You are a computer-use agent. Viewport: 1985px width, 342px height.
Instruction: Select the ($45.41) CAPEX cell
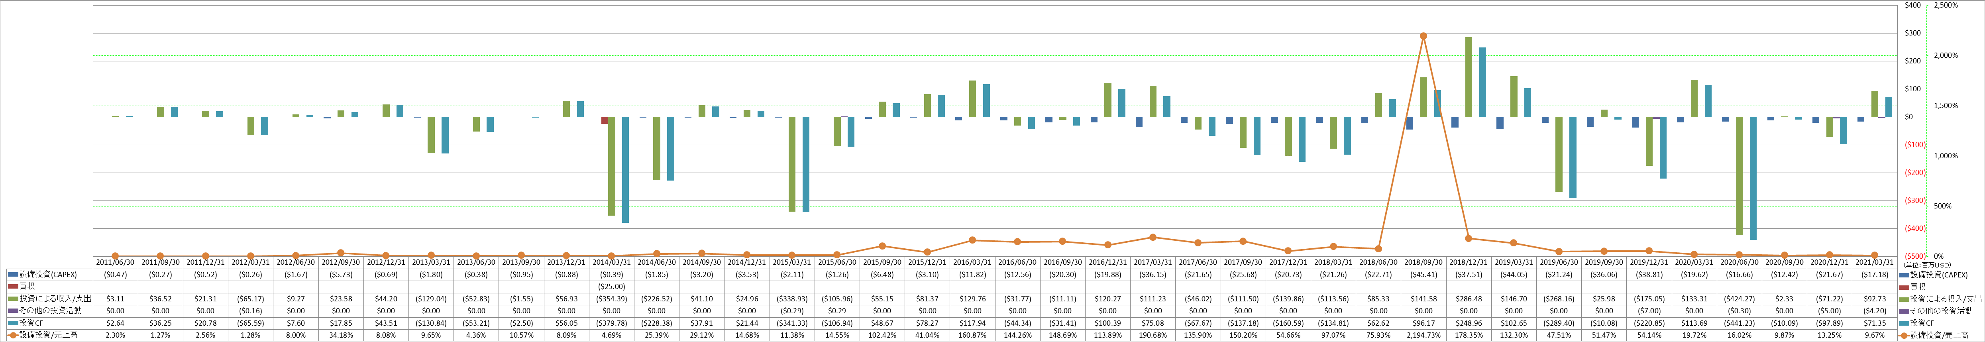tap(1424, 274)
